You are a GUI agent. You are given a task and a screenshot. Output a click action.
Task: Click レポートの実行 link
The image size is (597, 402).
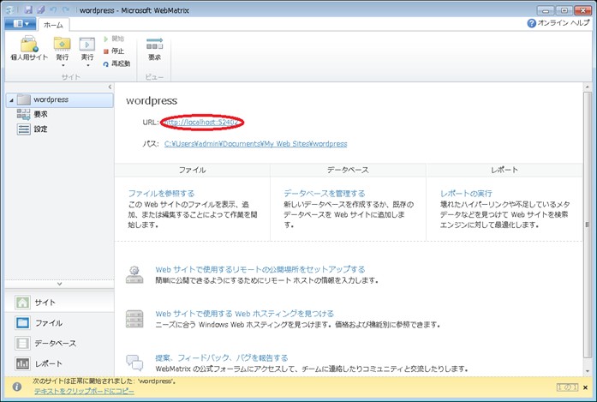[x=466, y=193]
